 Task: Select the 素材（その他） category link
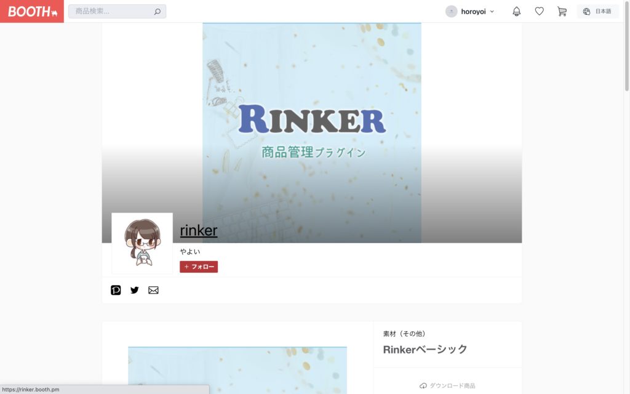404,333
